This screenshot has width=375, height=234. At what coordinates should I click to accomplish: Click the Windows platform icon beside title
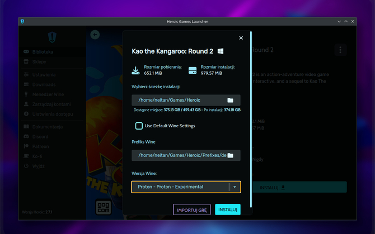click(x=221, y=51)
